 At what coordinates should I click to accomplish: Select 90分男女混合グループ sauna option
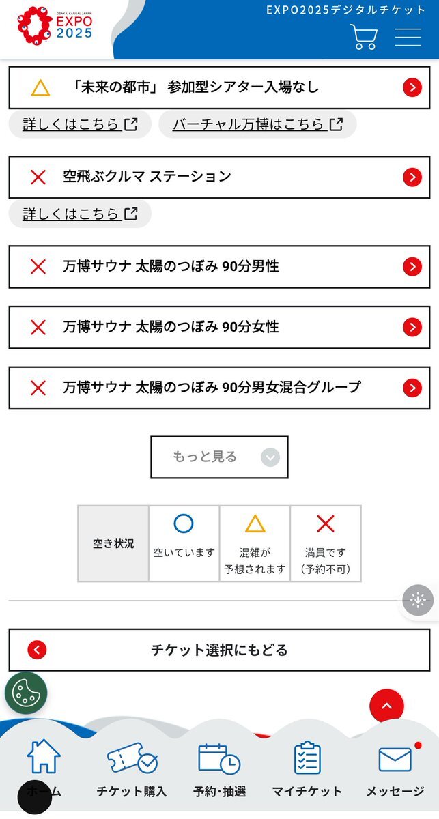point(219,388)
